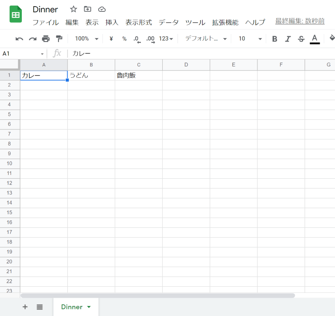Click the redo arrow icon
335x316 pixels.
coord(33,39)
